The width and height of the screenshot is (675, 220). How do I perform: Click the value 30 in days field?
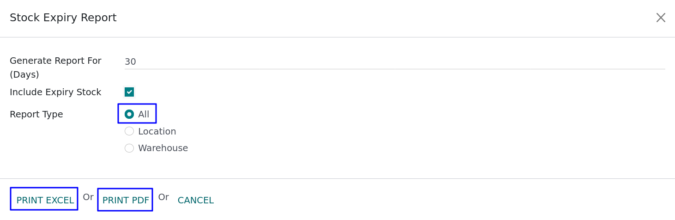coord(131,62)
